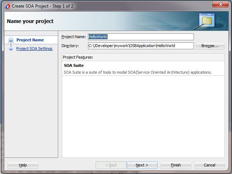Click the Project Name step node icon
Image resolution: width=232 pixels, height=174 pixels.
(x=11, y=40)
